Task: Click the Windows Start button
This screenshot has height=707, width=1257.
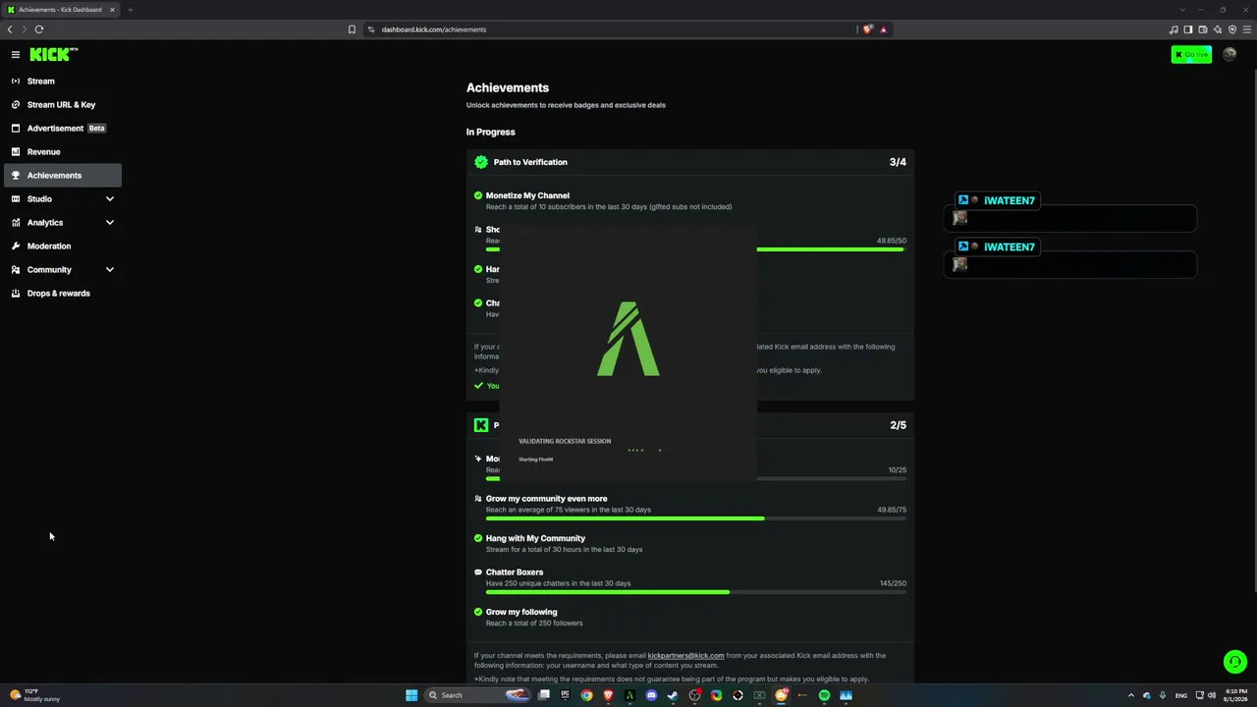Action: click(411, 695)
